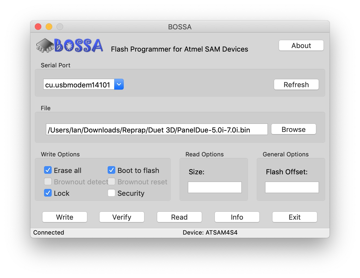Click the Device: ATSAM4S4 status text
This screenshot has width=360, height=278.
(210, 233)
